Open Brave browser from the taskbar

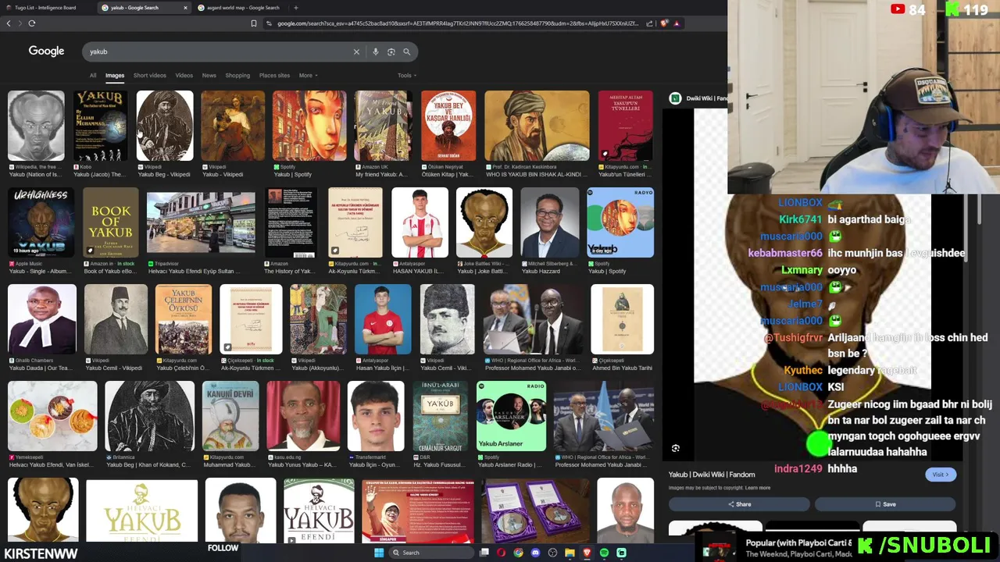click(587, 553)
